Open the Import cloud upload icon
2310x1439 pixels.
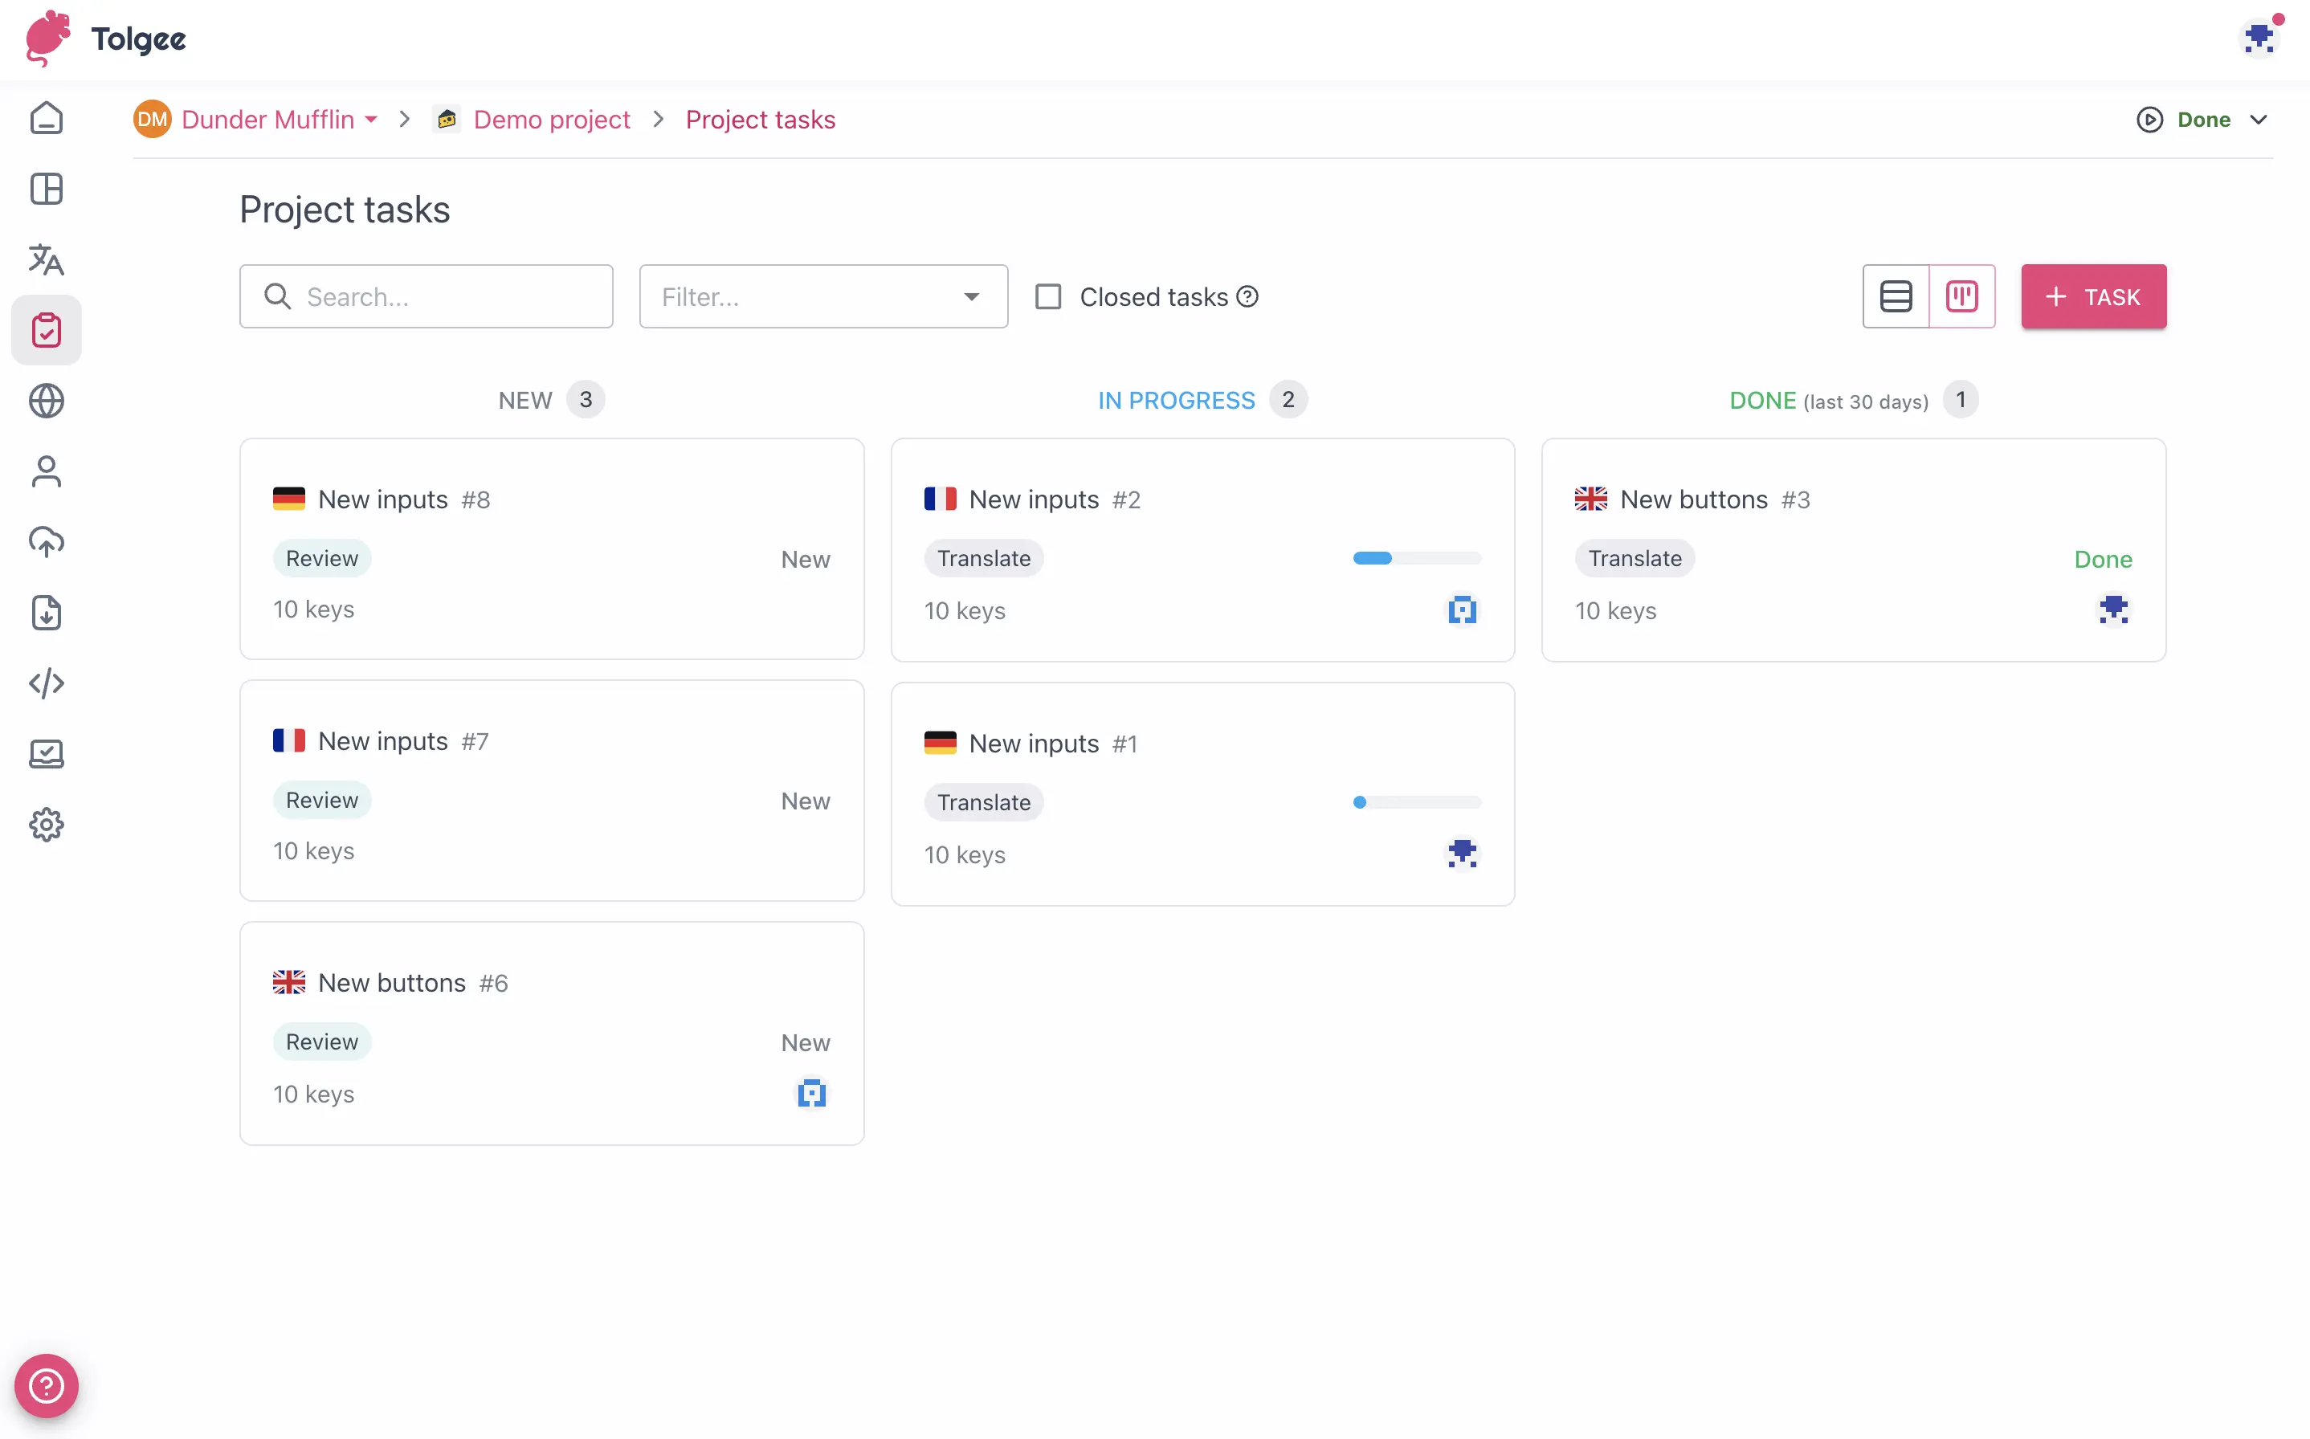tap(46, 543)
